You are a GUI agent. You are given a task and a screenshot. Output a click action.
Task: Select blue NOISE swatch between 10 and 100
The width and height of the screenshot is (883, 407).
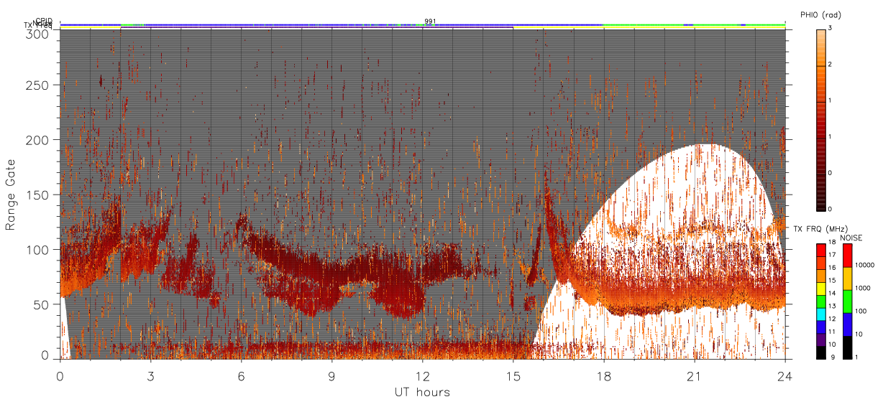(x=848, y=324)
